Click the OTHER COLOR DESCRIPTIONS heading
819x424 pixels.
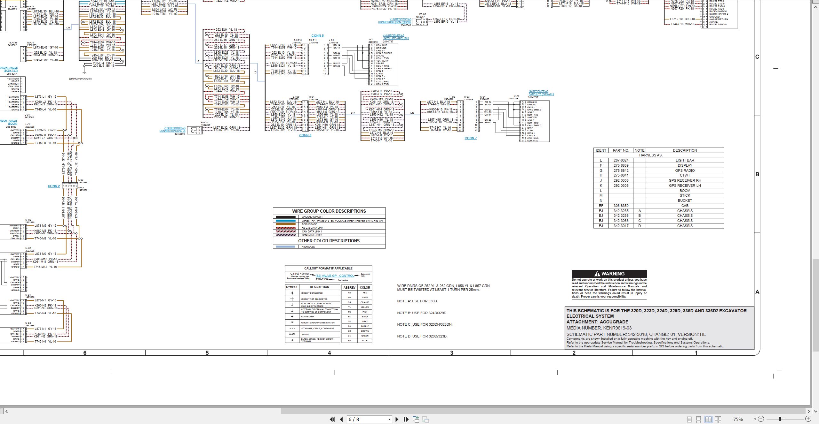pos(329,241)
